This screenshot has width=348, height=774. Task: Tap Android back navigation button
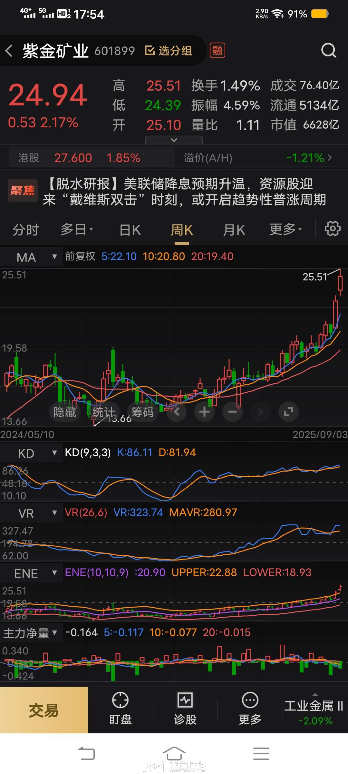[x=87, y=754]
